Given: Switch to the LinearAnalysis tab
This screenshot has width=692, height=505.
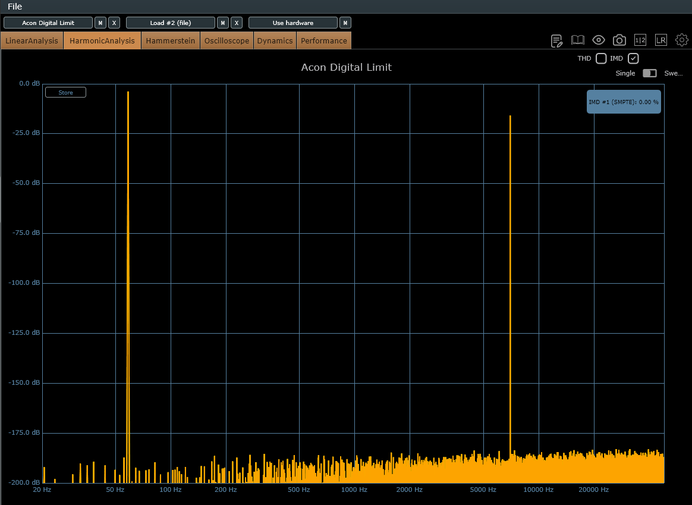Looking at the screenshot, I should [32, 40].
